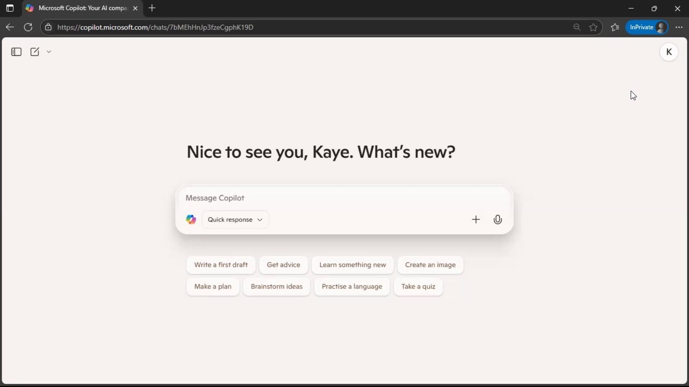Pick the Take a quiz suggestion

pyautogui.click(x=418, y=286)
